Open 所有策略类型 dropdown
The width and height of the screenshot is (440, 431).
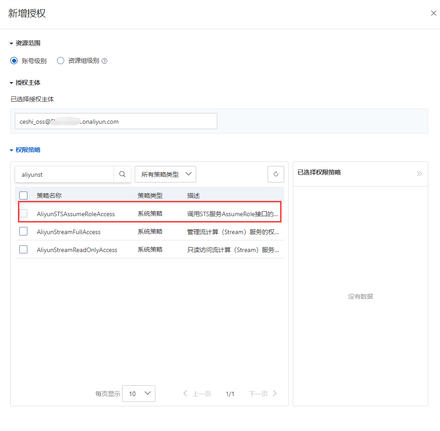165,174
